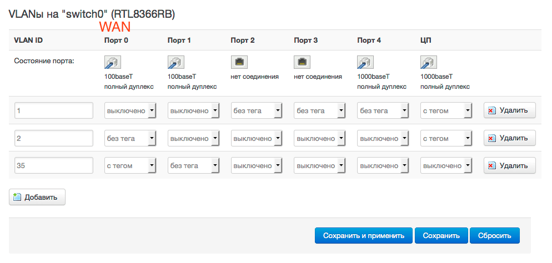552x263 pixels.
Task: Click the Порт 3 disconnected port icon
Action: (303, 63)
